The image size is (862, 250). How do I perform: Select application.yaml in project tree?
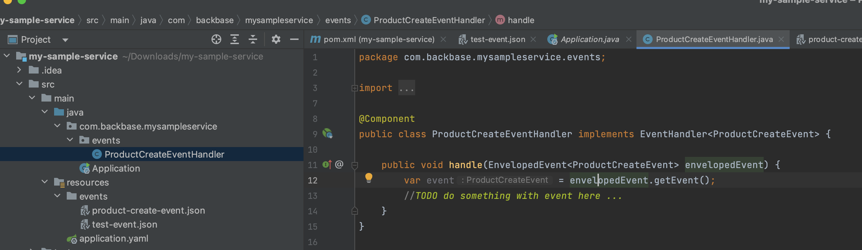(113, 238)
